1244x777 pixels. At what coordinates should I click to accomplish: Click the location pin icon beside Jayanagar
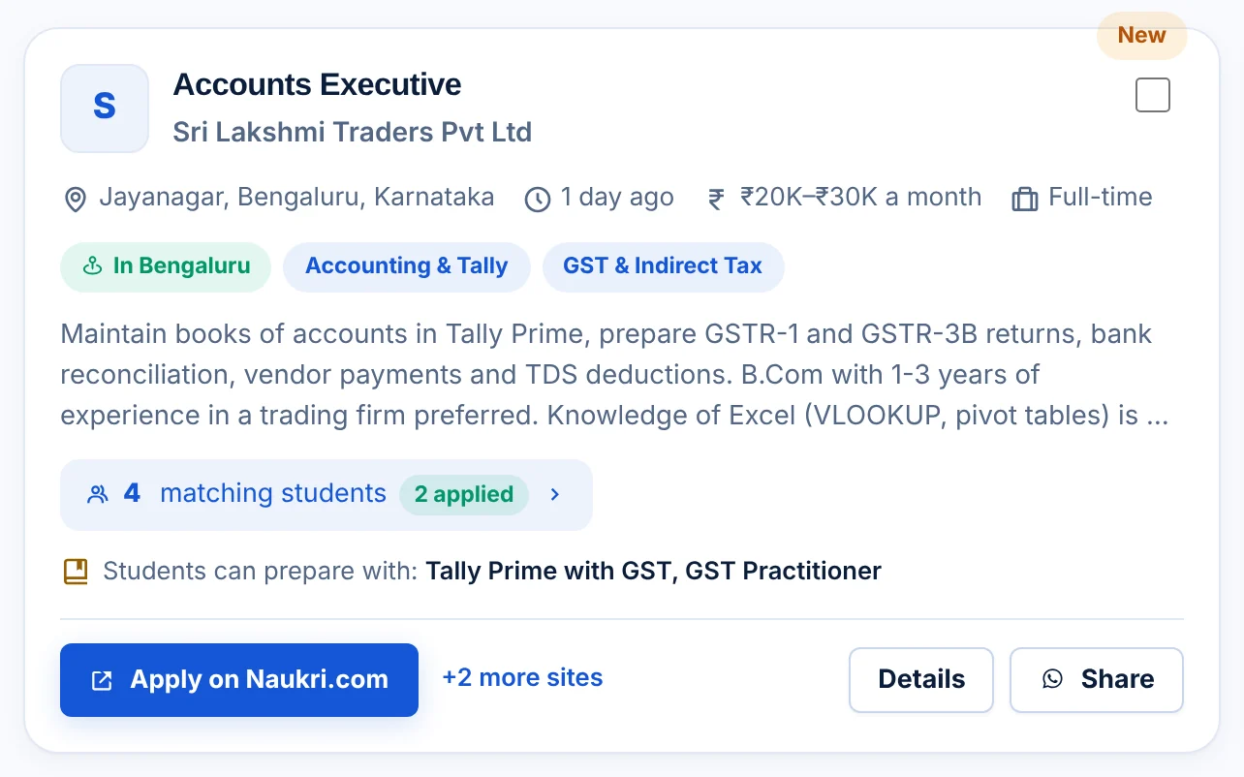(x=75, y=200)
